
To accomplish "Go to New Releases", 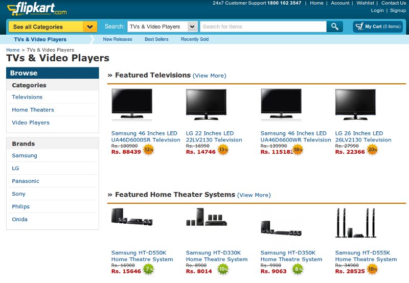I will [x=118, y=39].
